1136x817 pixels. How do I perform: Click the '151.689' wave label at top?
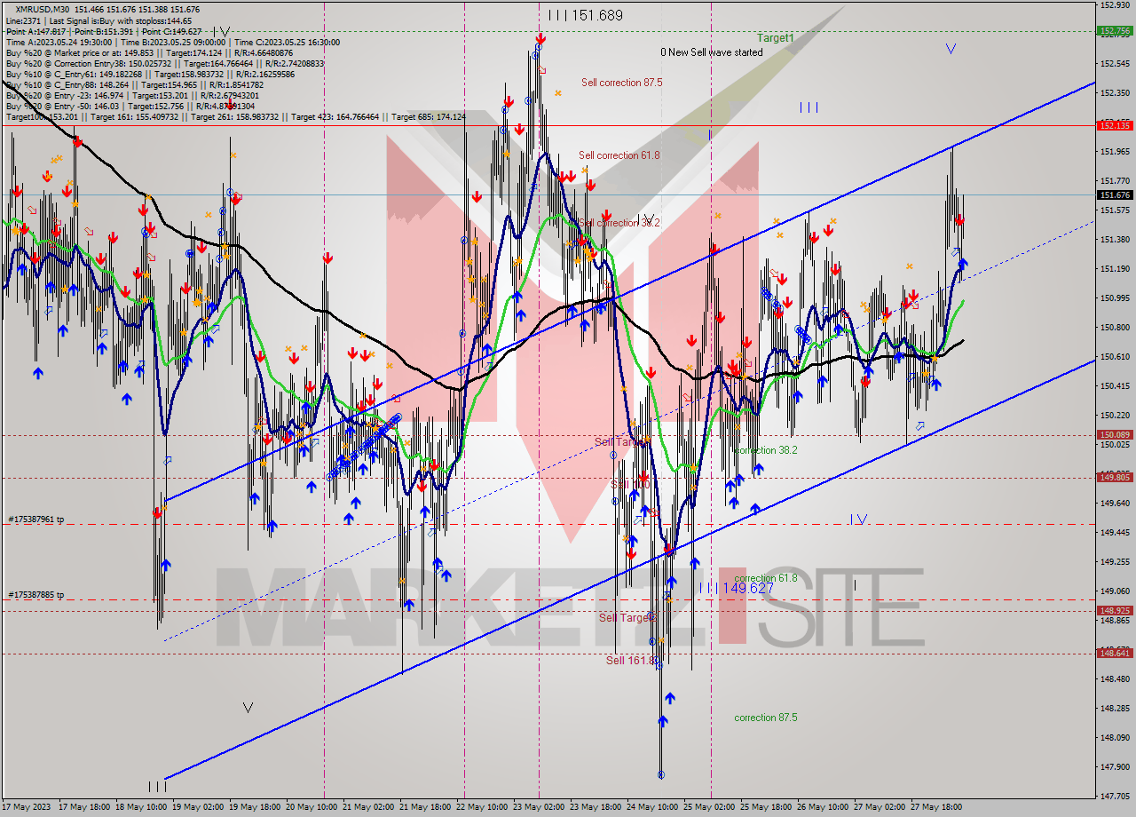tap(596, 15)
